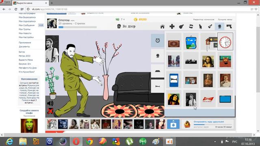This screenshot has width=260, height=146.
Task: Select the rug category side tab
Action: tap(158, 71)
